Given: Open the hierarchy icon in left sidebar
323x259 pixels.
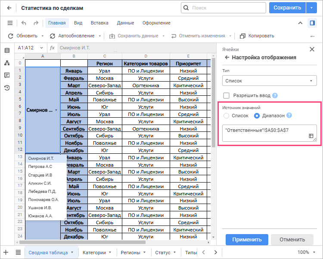Looking at the screenshot, I should tap(7, 63).
